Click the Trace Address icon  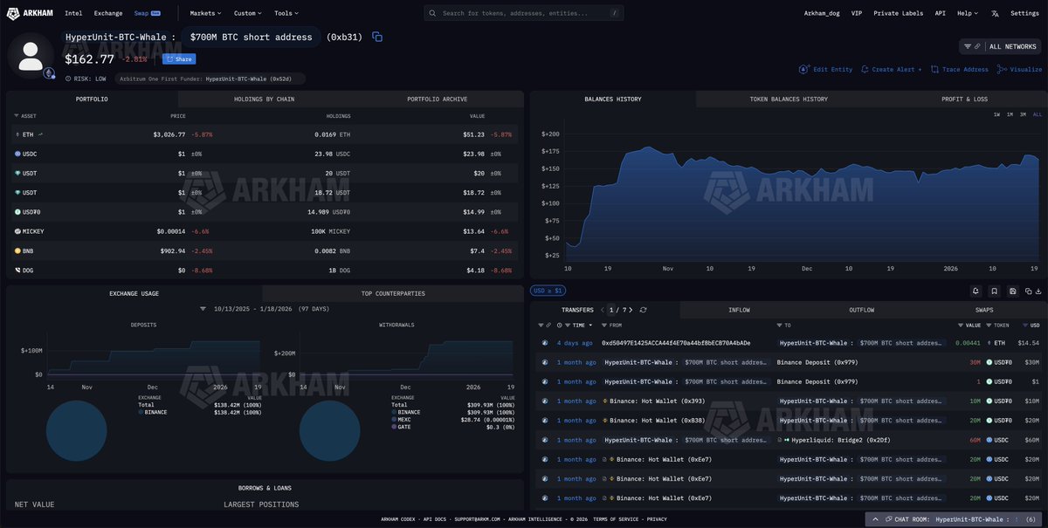934,69
